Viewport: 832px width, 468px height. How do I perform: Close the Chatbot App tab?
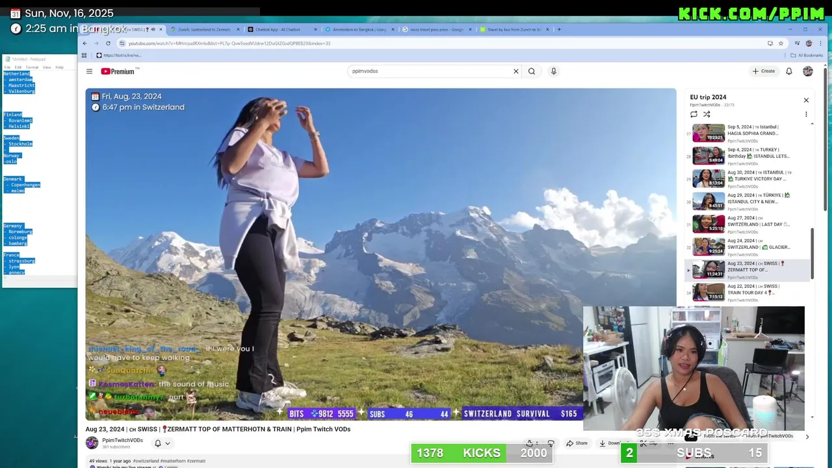(x=315, y=29)
